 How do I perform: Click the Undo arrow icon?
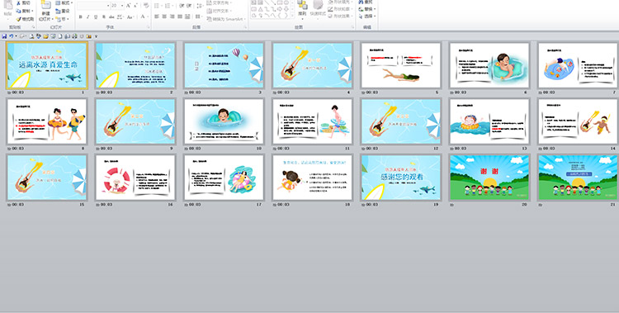(11, 36)
